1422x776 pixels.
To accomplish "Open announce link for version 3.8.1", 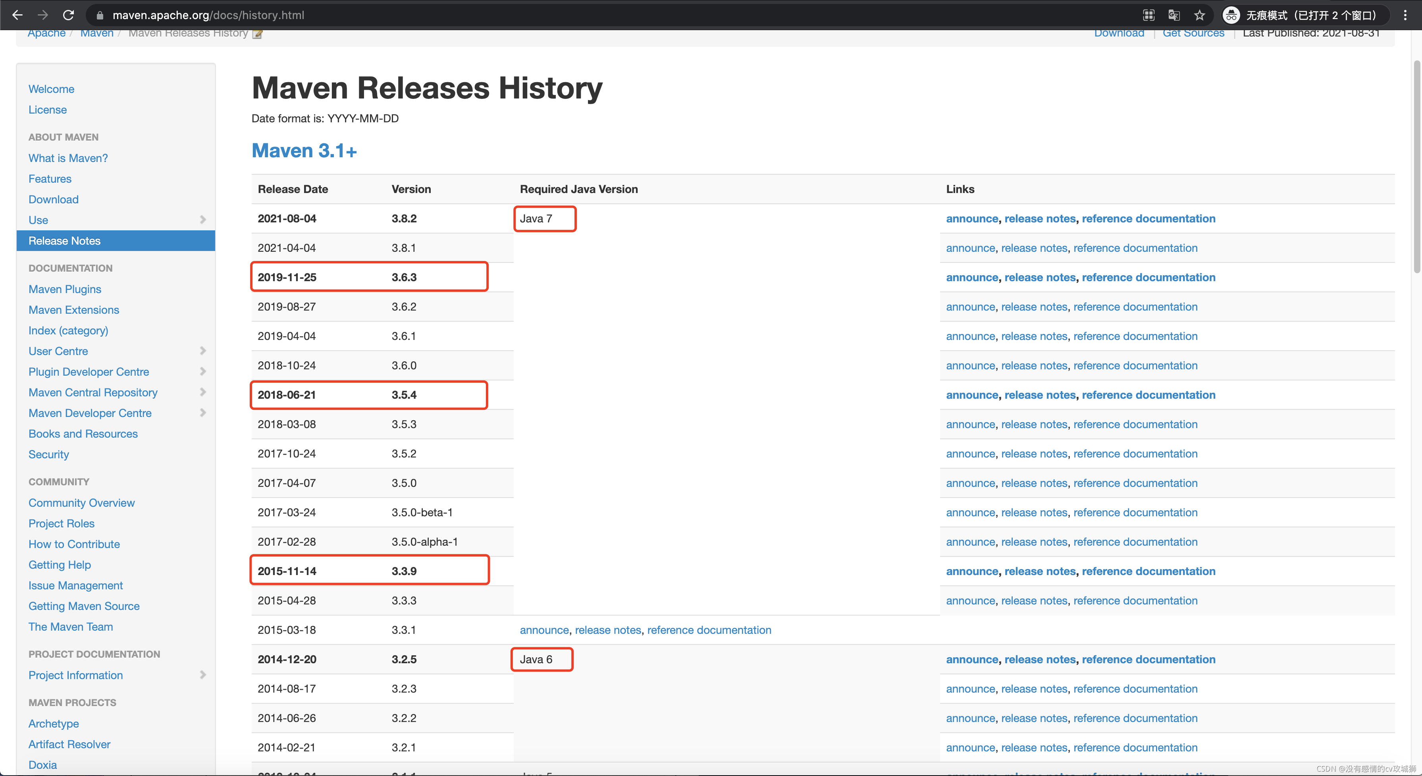I will click(971, 248).
